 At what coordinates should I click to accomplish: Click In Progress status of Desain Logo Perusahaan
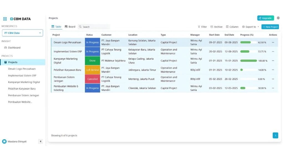click(x=92, y=42)
